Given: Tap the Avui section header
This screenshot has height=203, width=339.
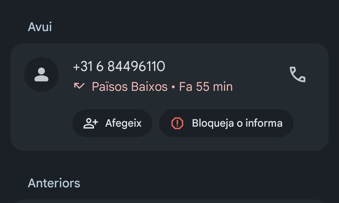Looking at the screenshot, I should 40,27.
